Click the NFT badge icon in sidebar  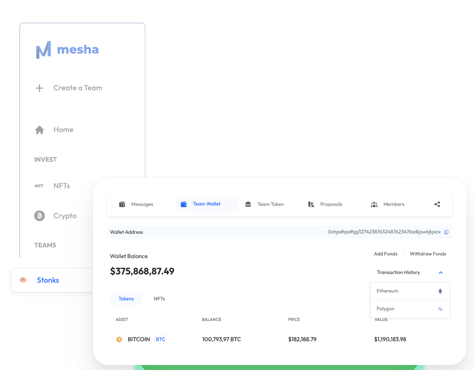[x=39, y=186]
